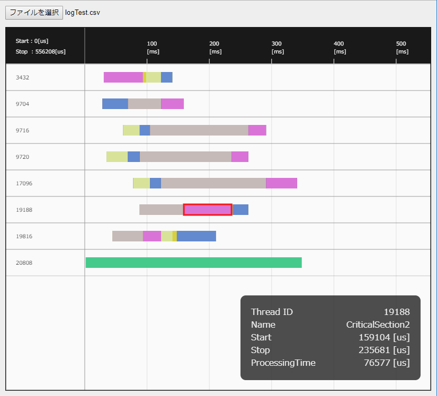Click the 159104 [us] start value in tooltip

[385, 338]
